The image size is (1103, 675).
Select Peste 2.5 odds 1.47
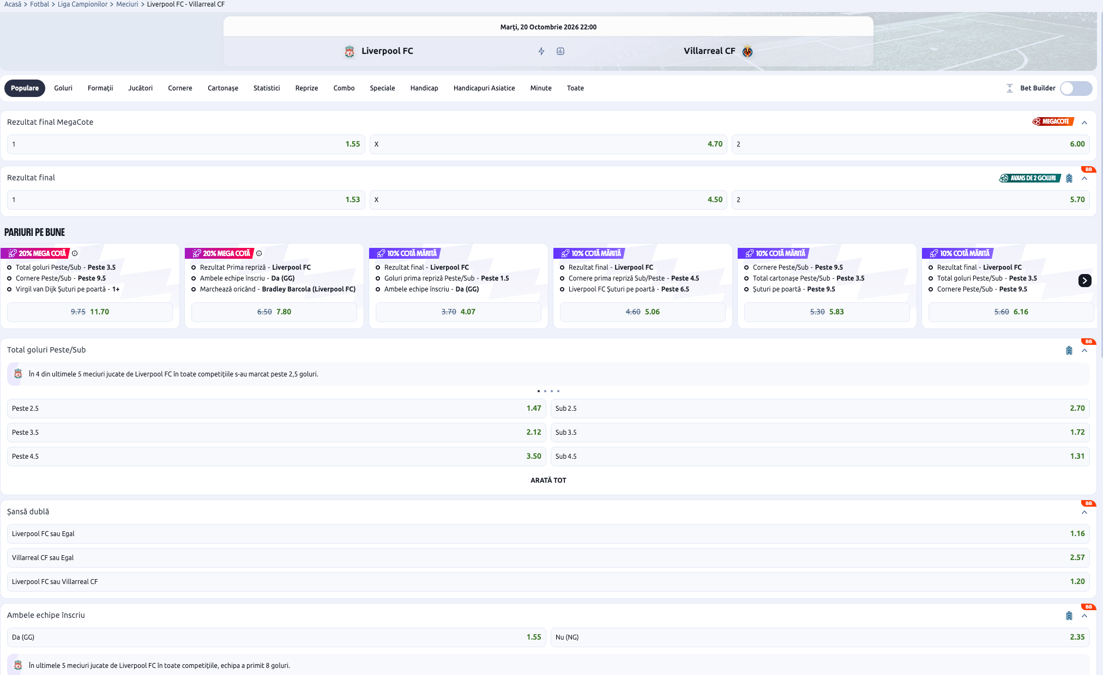click(276, 409)
